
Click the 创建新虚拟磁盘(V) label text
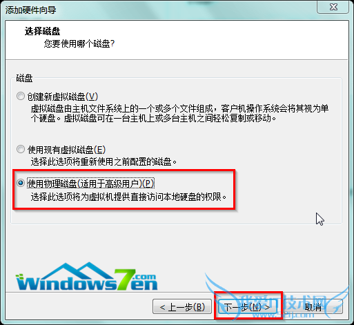click(63, 97)
